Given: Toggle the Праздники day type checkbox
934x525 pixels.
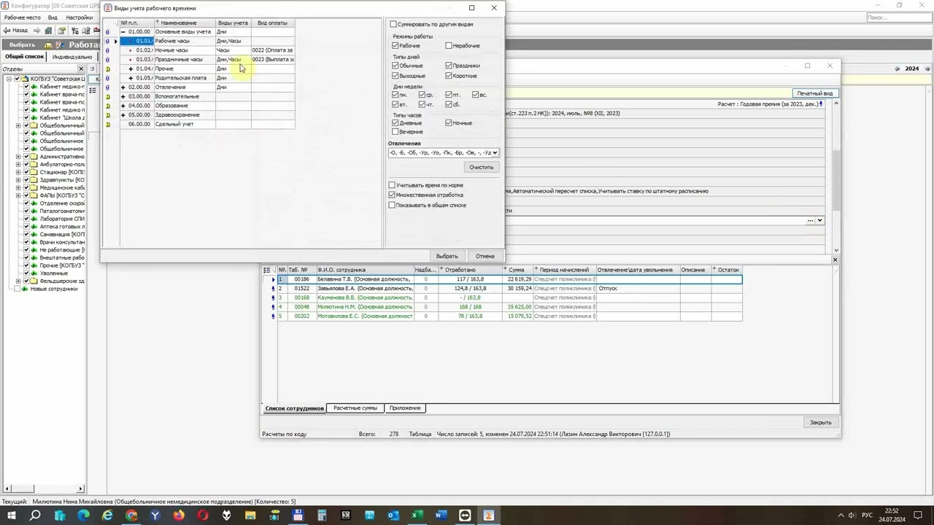Looking at the screenshot, I should [449, 66].
